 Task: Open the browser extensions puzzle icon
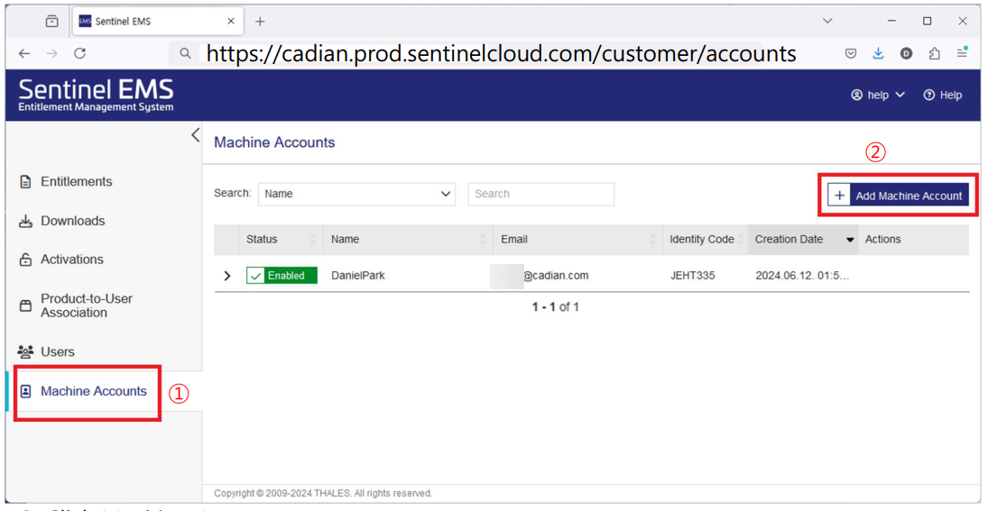click(935, 54)
